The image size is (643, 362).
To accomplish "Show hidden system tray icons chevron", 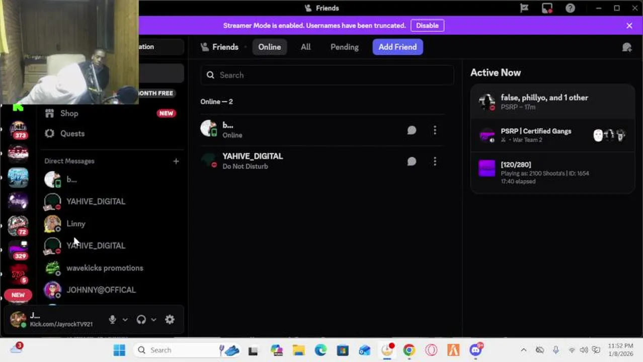I will click(524, 350).
